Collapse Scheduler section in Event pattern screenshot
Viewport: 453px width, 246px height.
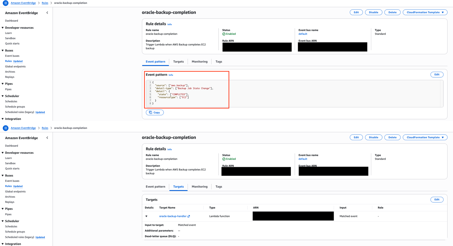coord(3,96)
